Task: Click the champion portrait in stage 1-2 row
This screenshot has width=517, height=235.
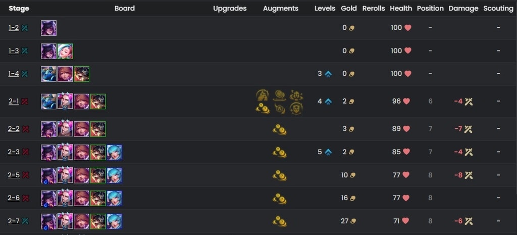Action: pyautogui.click(x=49, y=28)
